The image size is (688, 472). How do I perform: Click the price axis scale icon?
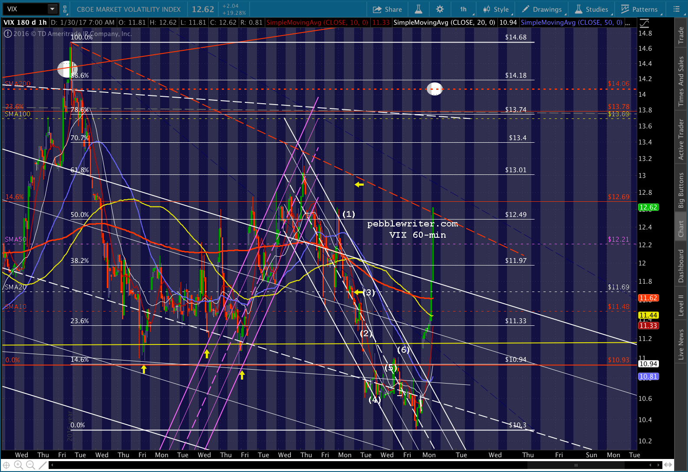(x=644, y=23)
